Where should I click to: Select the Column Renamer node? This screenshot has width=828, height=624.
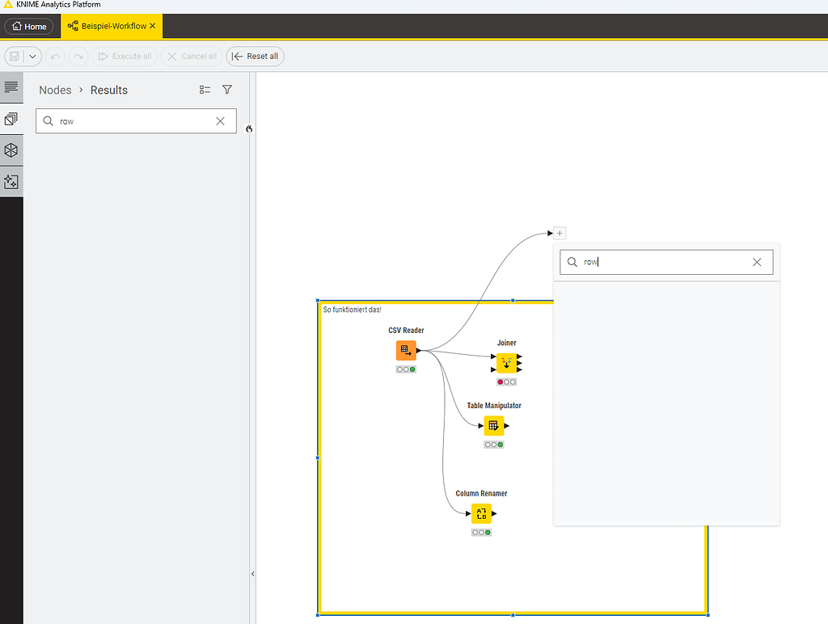point(481,512)
